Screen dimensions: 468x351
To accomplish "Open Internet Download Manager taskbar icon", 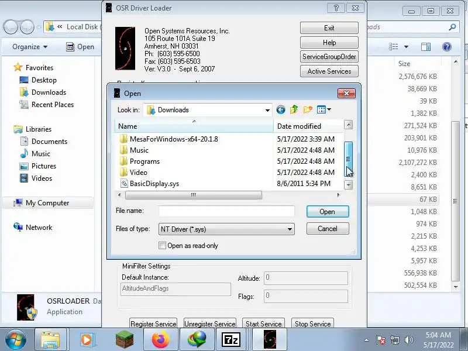I will tap(197, 340).
